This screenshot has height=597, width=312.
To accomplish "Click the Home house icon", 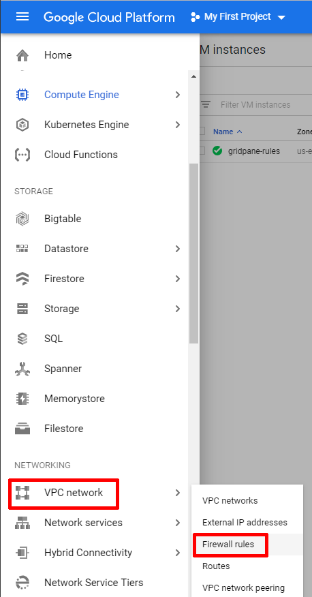I will click(x=22, y=56).
